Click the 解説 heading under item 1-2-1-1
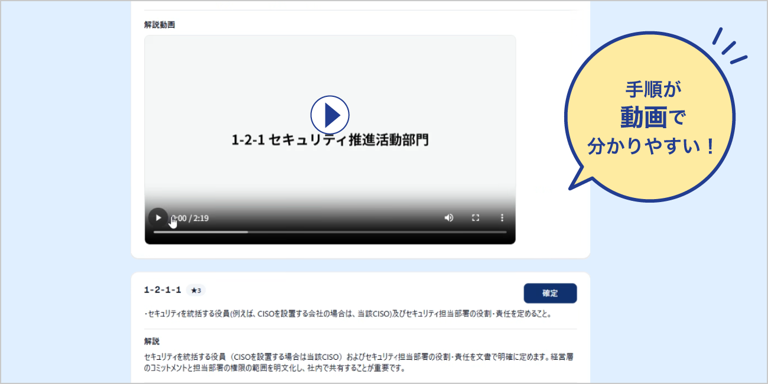This screenshot has width=768, height=384. point(152,341)
